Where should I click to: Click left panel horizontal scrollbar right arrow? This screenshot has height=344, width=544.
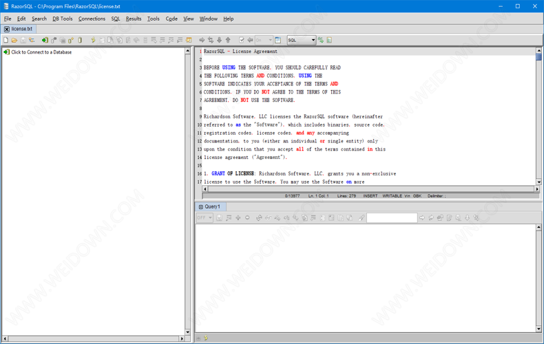pos(182,338)
